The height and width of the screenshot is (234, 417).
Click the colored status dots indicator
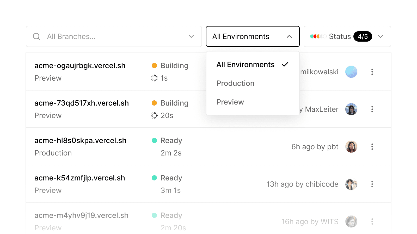pos(318,36)
